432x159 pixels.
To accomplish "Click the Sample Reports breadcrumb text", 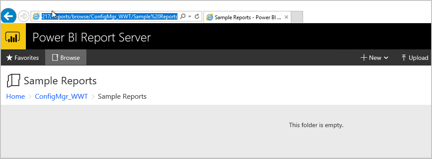I will tap(122, 97).
